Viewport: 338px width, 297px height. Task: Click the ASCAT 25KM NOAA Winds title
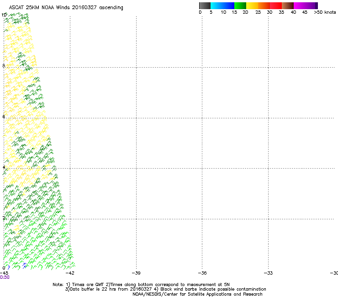(66, 7)
